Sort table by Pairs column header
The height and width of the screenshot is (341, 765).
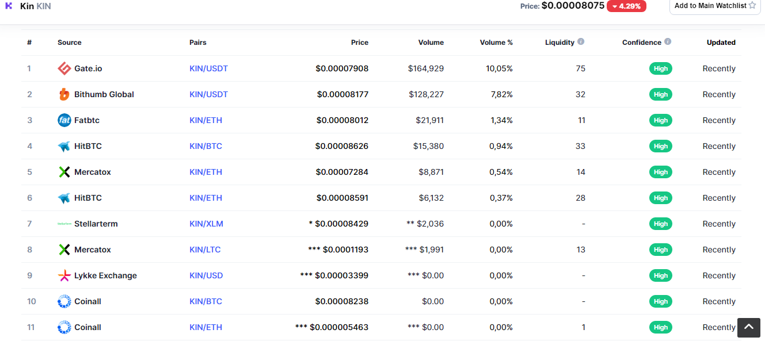tap(198, 43)
